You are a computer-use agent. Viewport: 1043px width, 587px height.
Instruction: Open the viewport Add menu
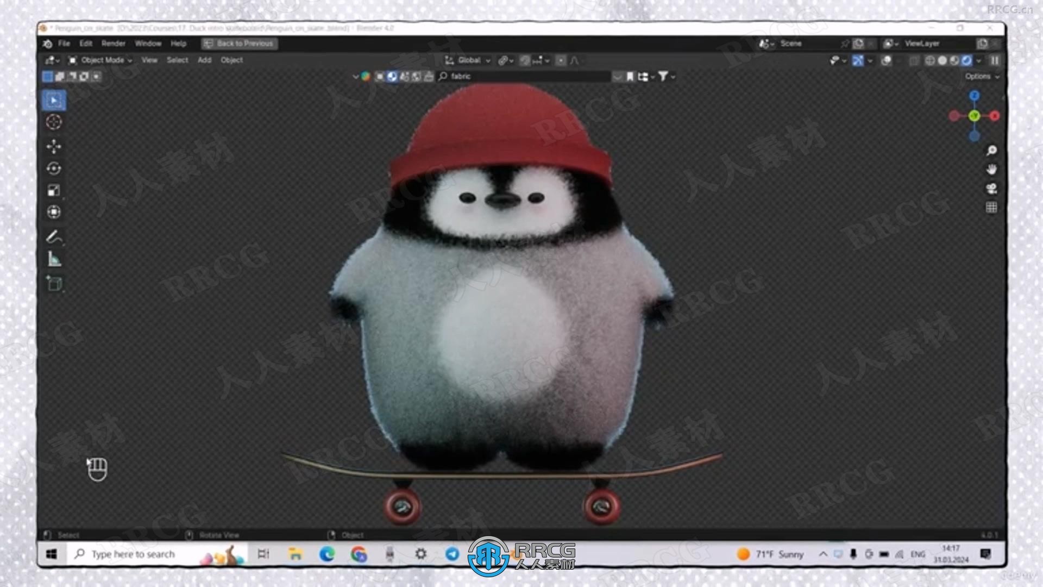click(205, 60)
